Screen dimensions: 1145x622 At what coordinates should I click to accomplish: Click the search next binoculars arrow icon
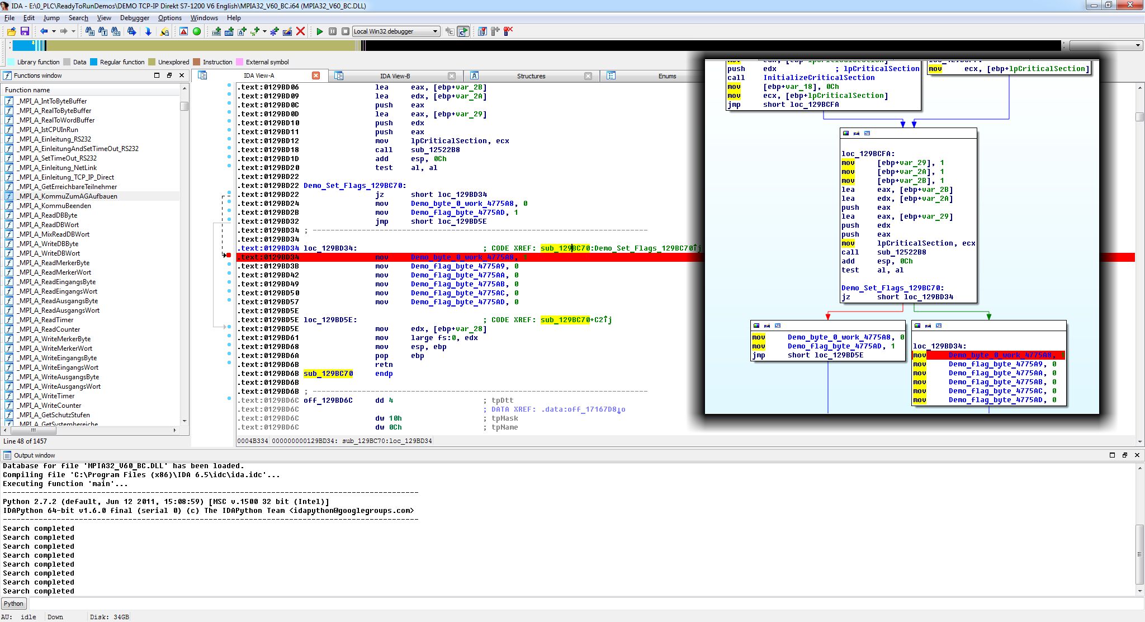tap(132, 31)
